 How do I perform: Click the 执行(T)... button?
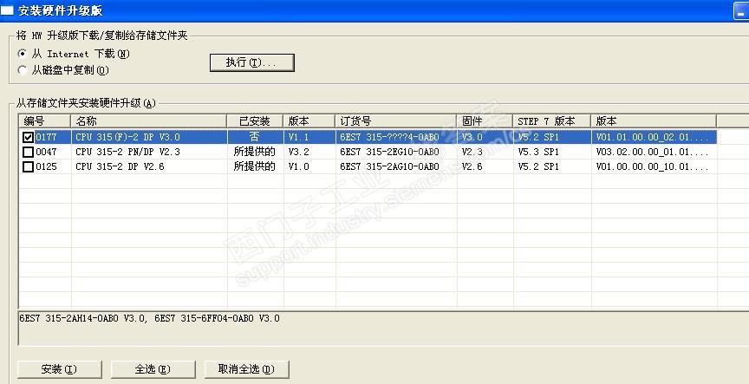pos(251,62)
